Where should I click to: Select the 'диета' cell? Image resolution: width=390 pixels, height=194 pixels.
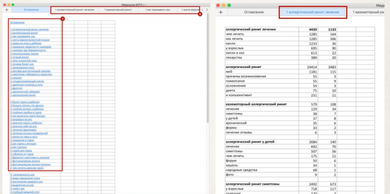(x=261, y=91)
